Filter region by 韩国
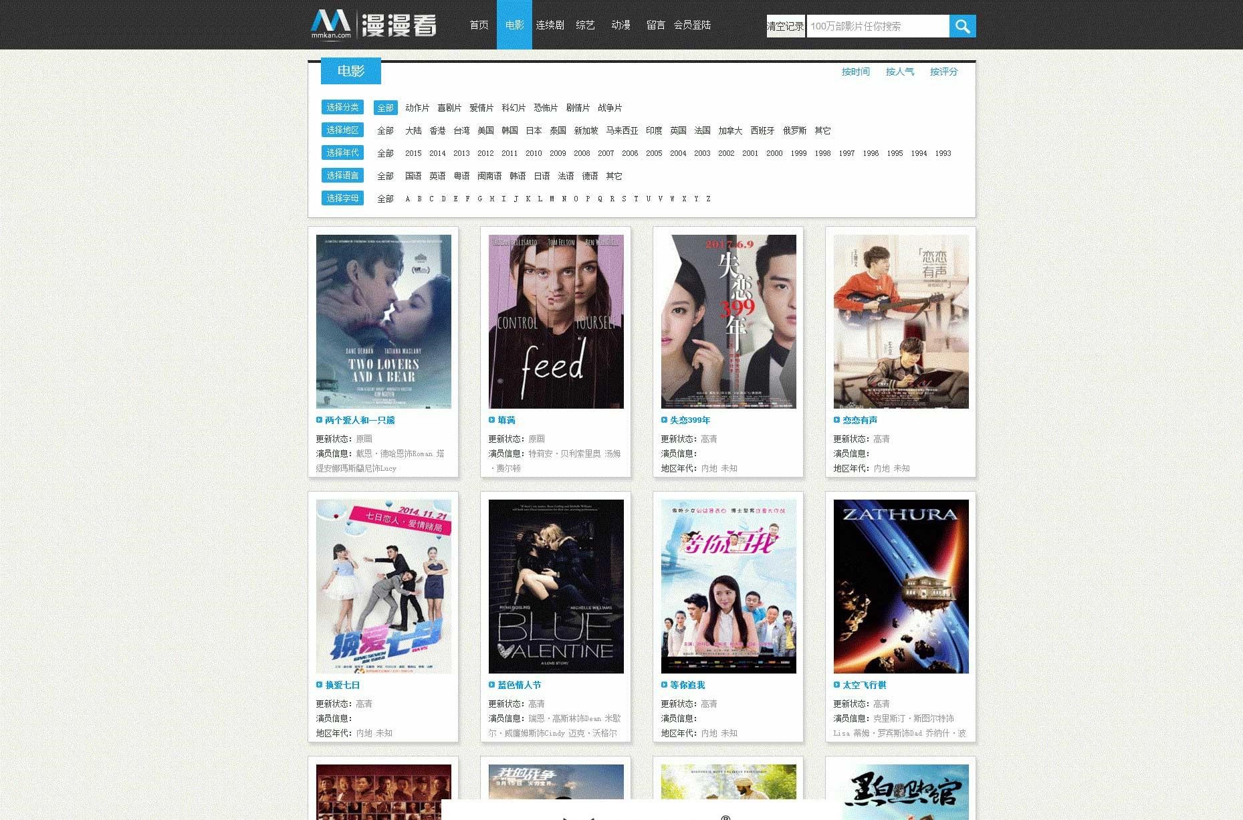Viewport: 1243px width, 820px height. tap(510, 130)
